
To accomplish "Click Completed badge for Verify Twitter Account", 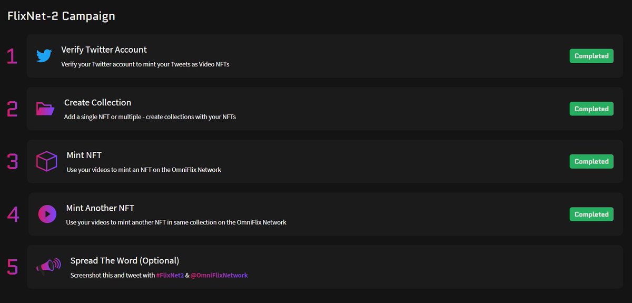I will 591,56.
